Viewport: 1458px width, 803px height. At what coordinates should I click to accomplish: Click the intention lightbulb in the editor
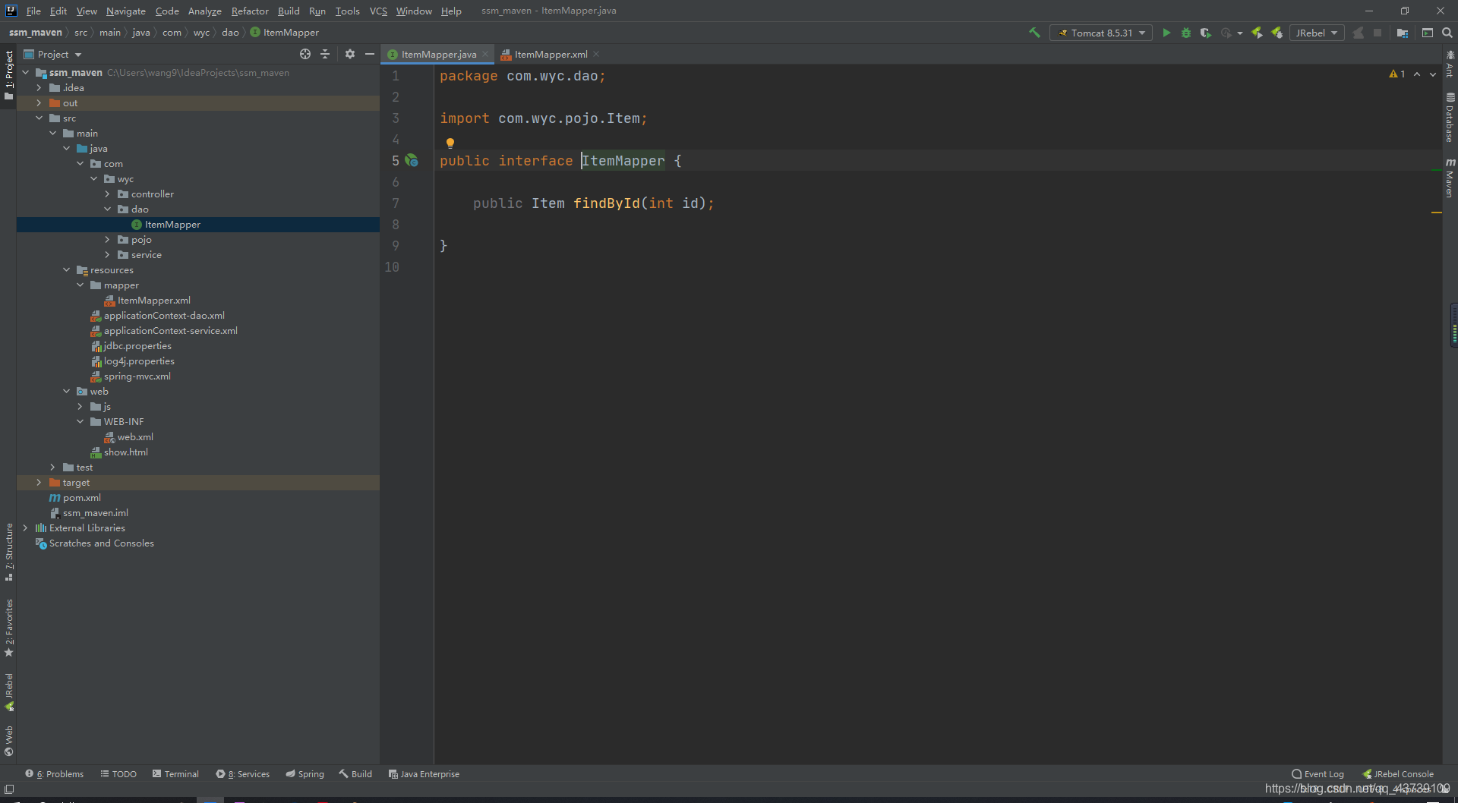450,143
